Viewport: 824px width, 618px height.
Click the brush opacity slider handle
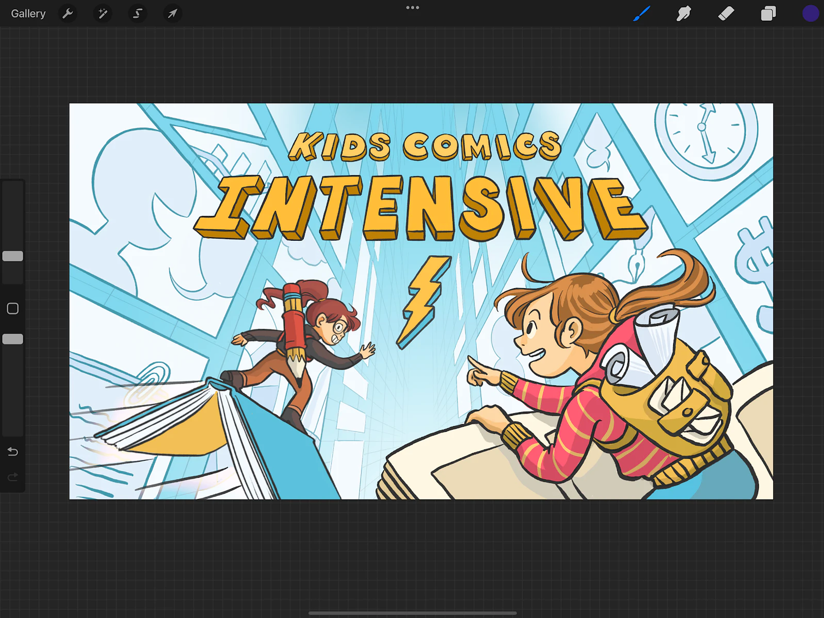[13, 339]
